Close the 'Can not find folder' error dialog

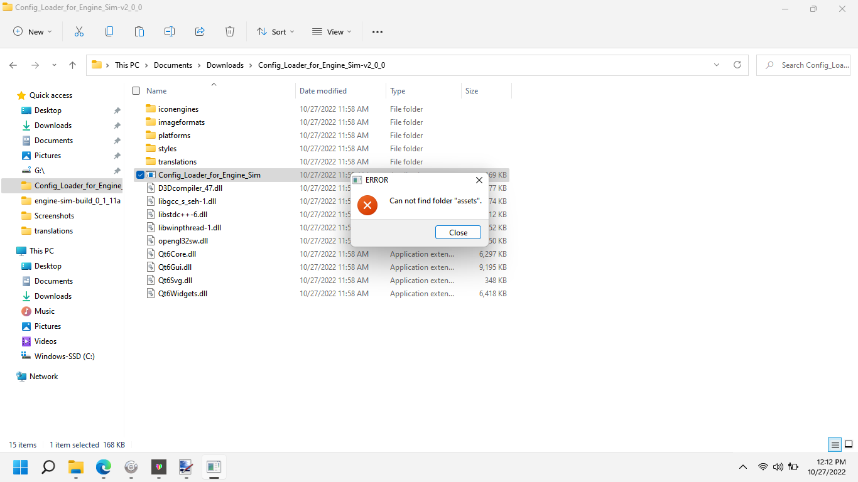458,232
